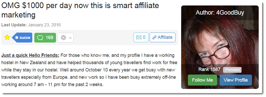Open View Profile for 4GoodBuy
This screenshot has width=266, height=97.
(236, 80)
